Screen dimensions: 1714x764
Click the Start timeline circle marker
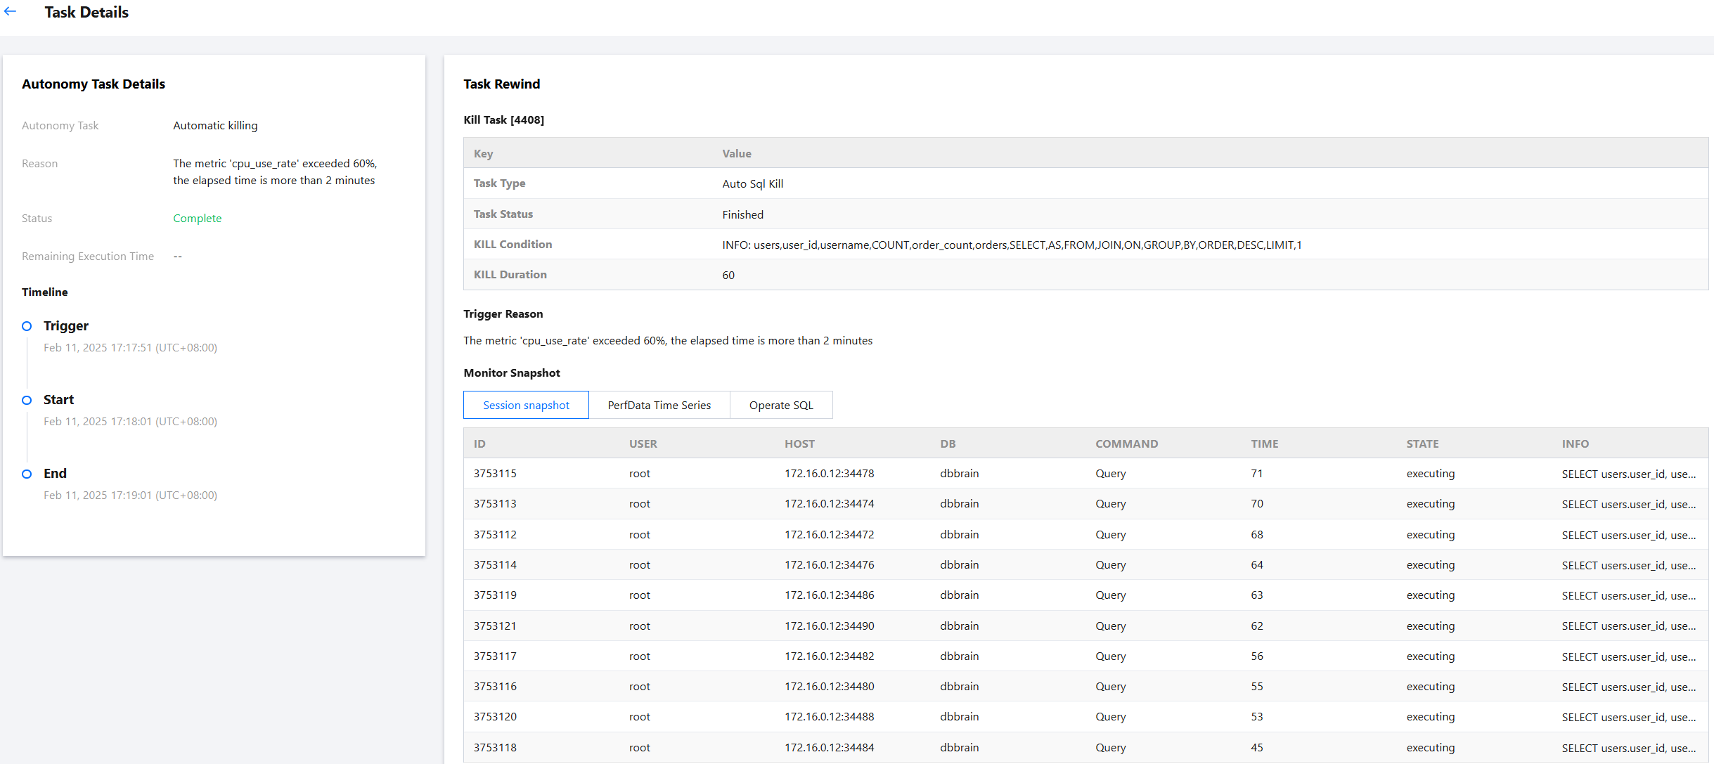(x=27, y=400)
